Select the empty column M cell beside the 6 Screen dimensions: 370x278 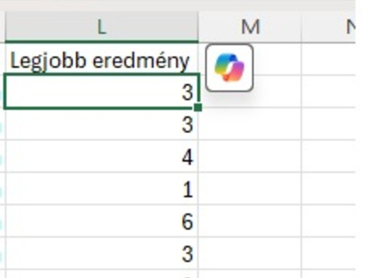coord(250,221)
